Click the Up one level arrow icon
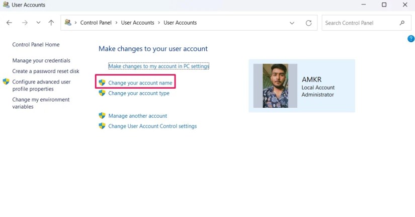 point(51,23)
